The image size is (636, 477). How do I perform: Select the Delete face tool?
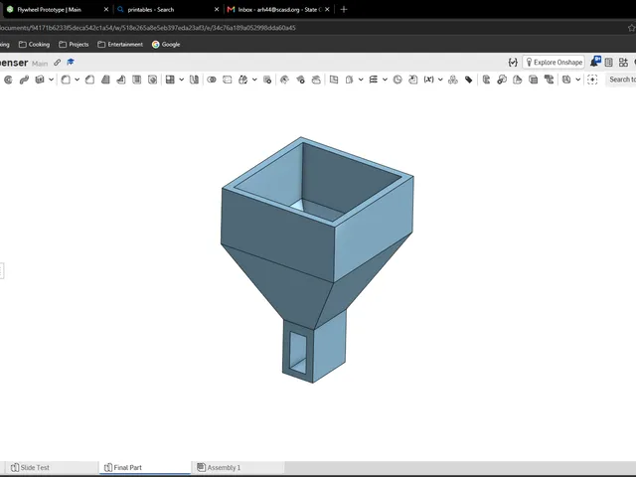click(x=300, y=79)
